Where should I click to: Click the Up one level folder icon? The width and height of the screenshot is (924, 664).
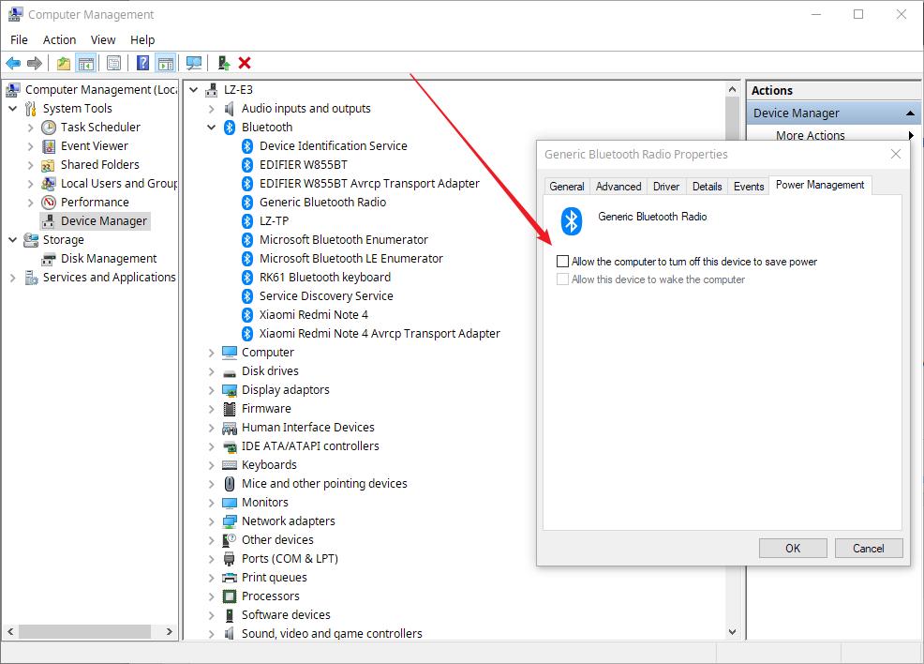64,63
